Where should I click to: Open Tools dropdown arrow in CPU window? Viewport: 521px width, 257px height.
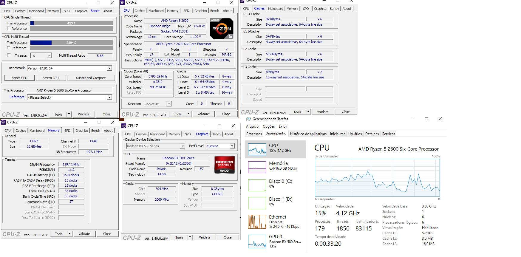pos(189,114)
